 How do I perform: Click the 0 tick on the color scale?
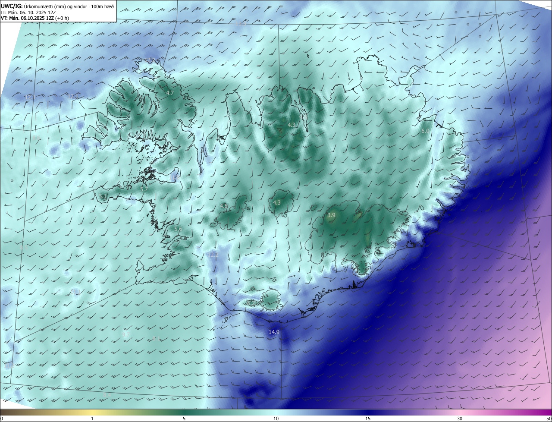2,419
